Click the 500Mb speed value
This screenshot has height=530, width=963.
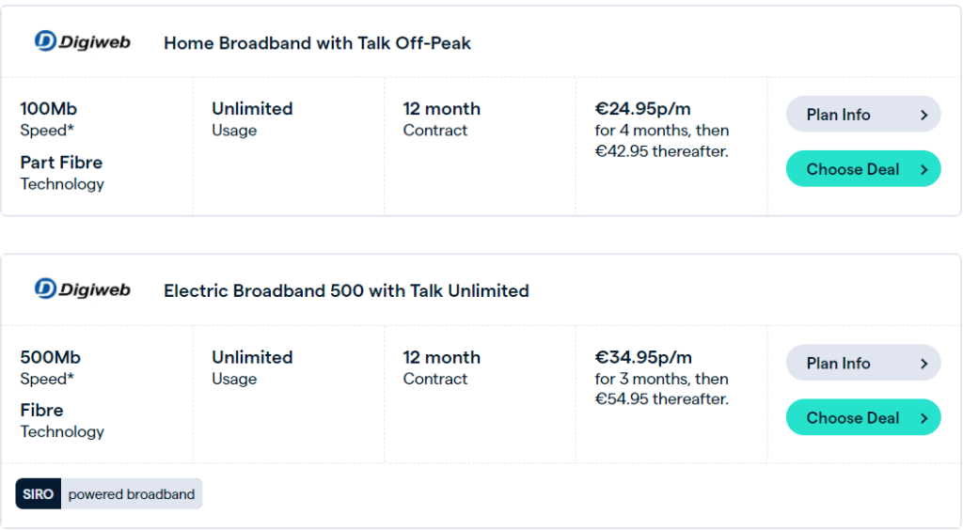[x=50, y=357]
